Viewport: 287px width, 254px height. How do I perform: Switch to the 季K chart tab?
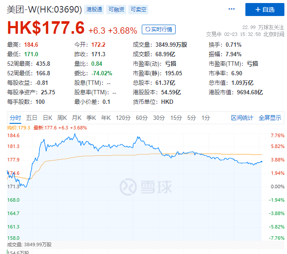(91, 118)
